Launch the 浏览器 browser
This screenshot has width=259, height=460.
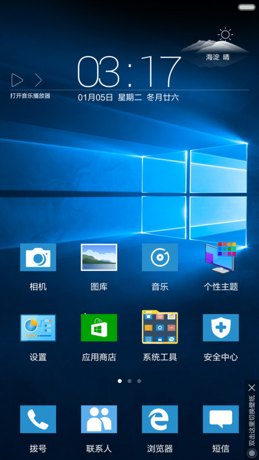tap(160, 419)
